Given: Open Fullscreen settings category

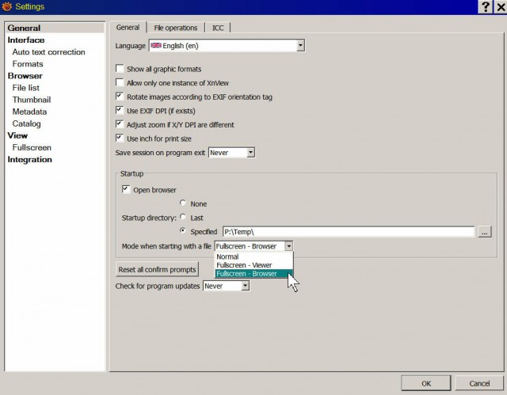Looking at the screenshot, I should pos(32,147).
